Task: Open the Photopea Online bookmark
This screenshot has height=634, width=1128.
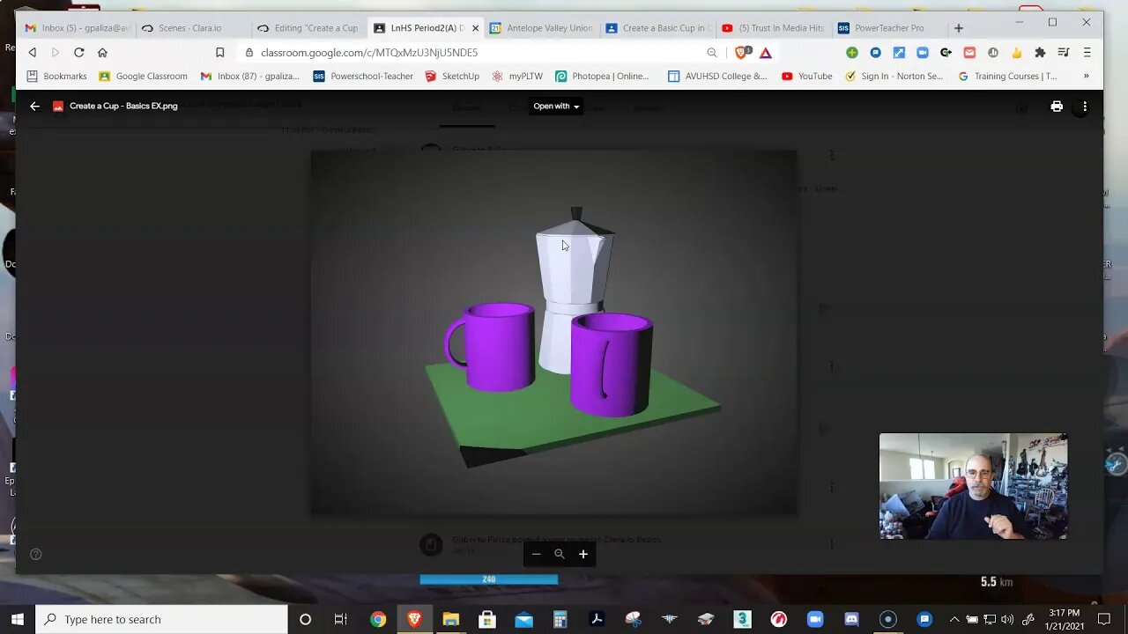Action: coord(602,77)
